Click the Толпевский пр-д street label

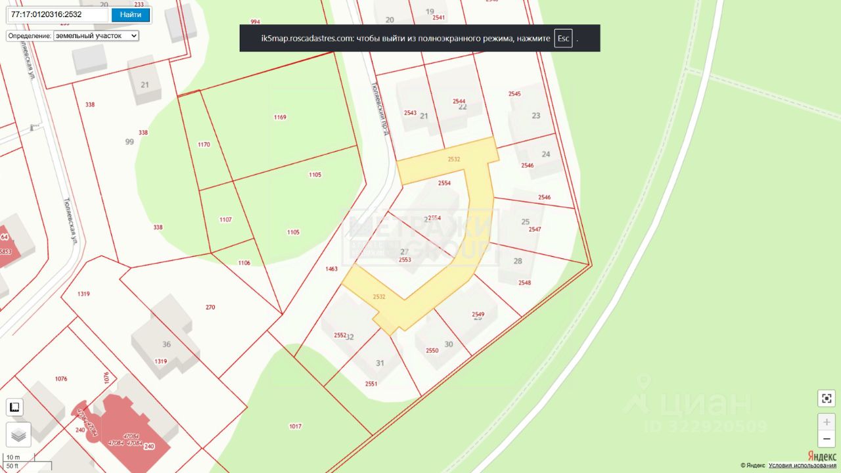pyautogui.click(x=380, y=108)
